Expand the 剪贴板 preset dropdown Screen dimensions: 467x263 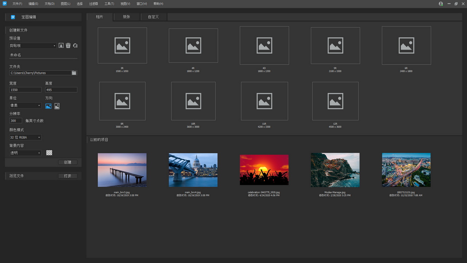tap(33, 46)
